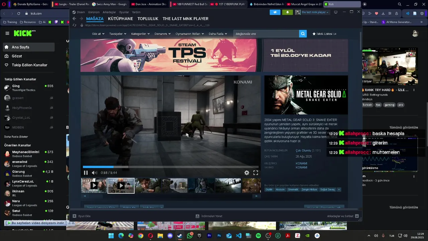Expand the Kategoriler dropdown
Viewport: 428px width, 241px height.
coord(140,34)
